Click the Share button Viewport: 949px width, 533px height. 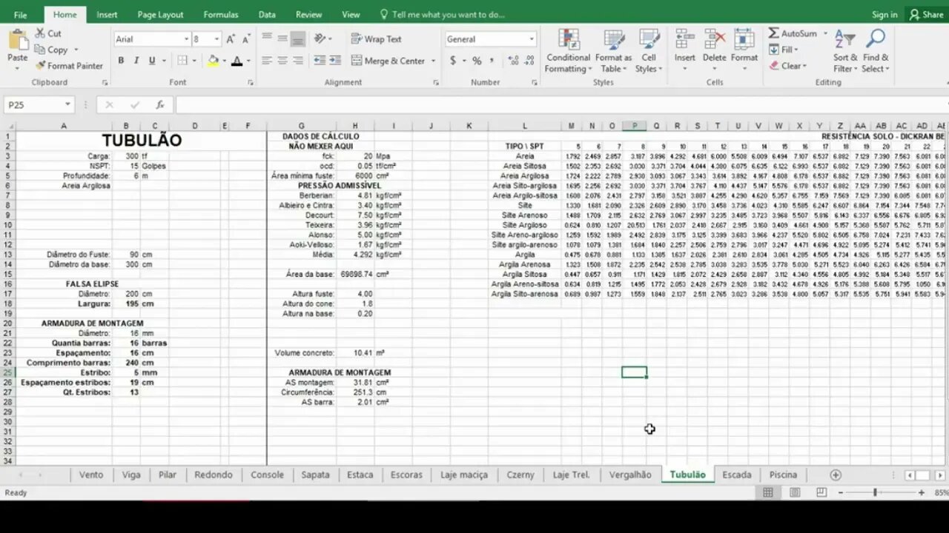pos(927,15)
